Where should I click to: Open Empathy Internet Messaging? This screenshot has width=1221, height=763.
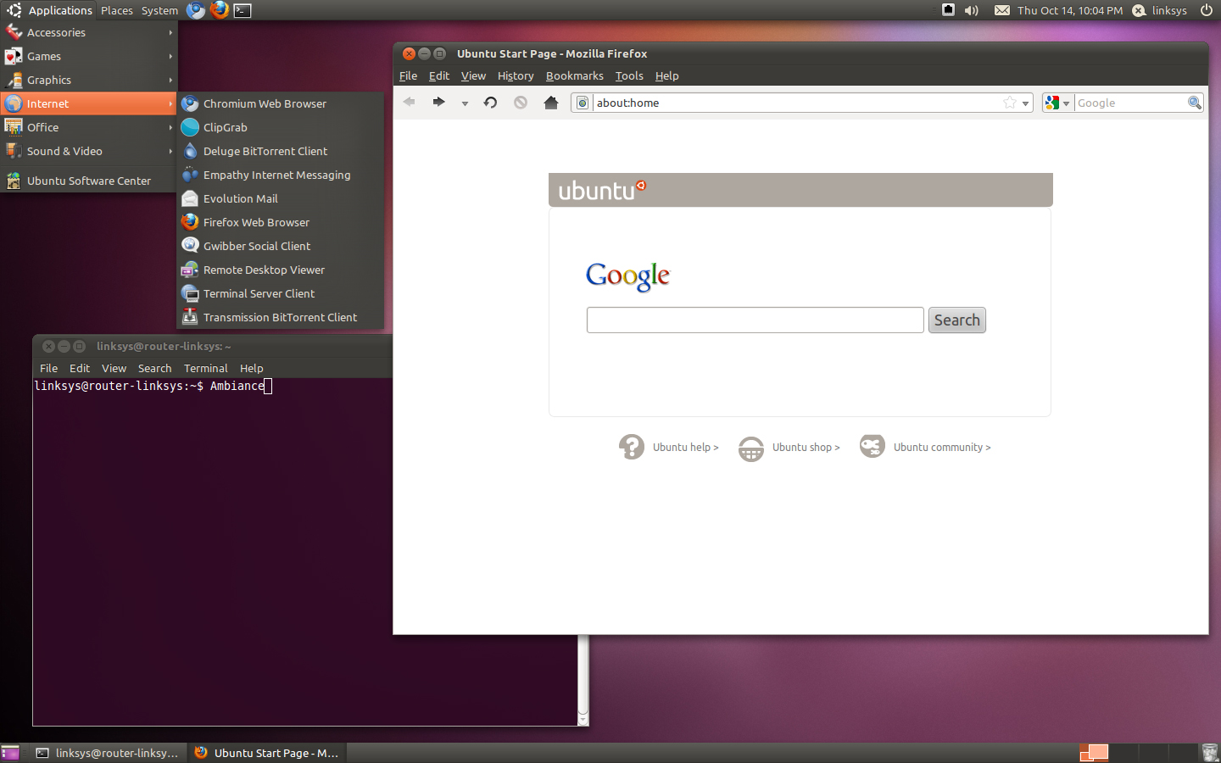[x=280, y=175]
